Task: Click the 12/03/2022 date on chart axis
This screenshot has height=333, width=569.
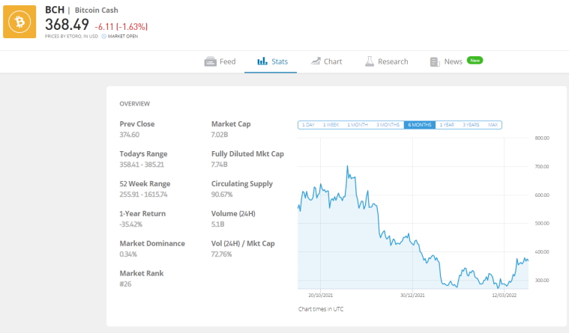Action: tap(505, 296)
